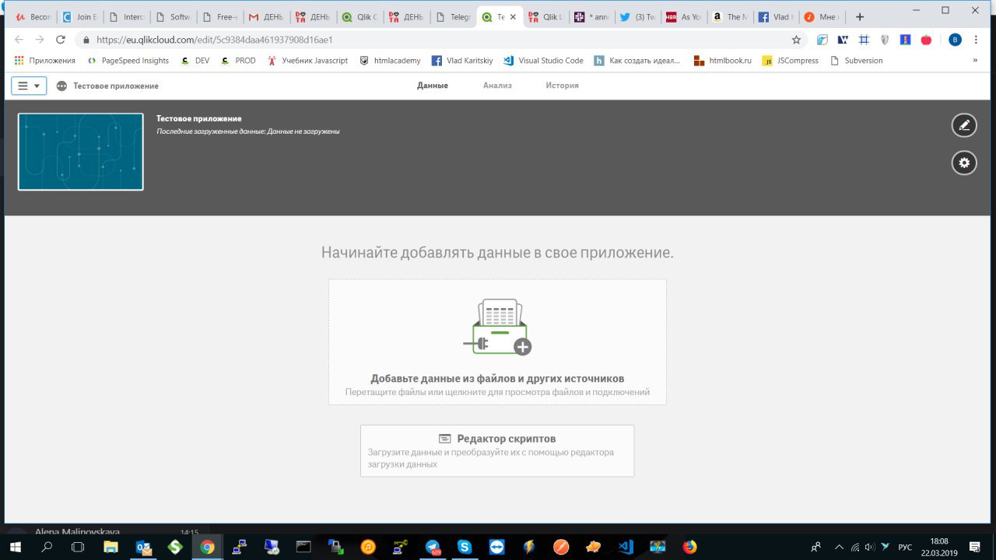Viewport: 996px width, 560px height.
Task: Open TeamViewer from the taskbar
Action: click(497, 547)
